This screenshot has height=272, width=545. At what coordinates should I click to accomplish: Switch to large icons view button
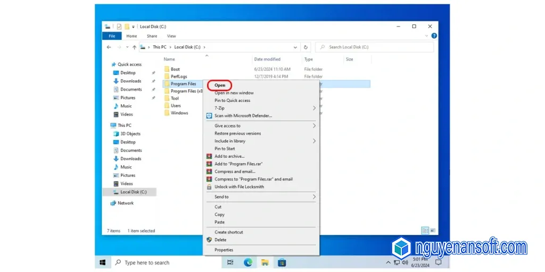coord(433,231)
